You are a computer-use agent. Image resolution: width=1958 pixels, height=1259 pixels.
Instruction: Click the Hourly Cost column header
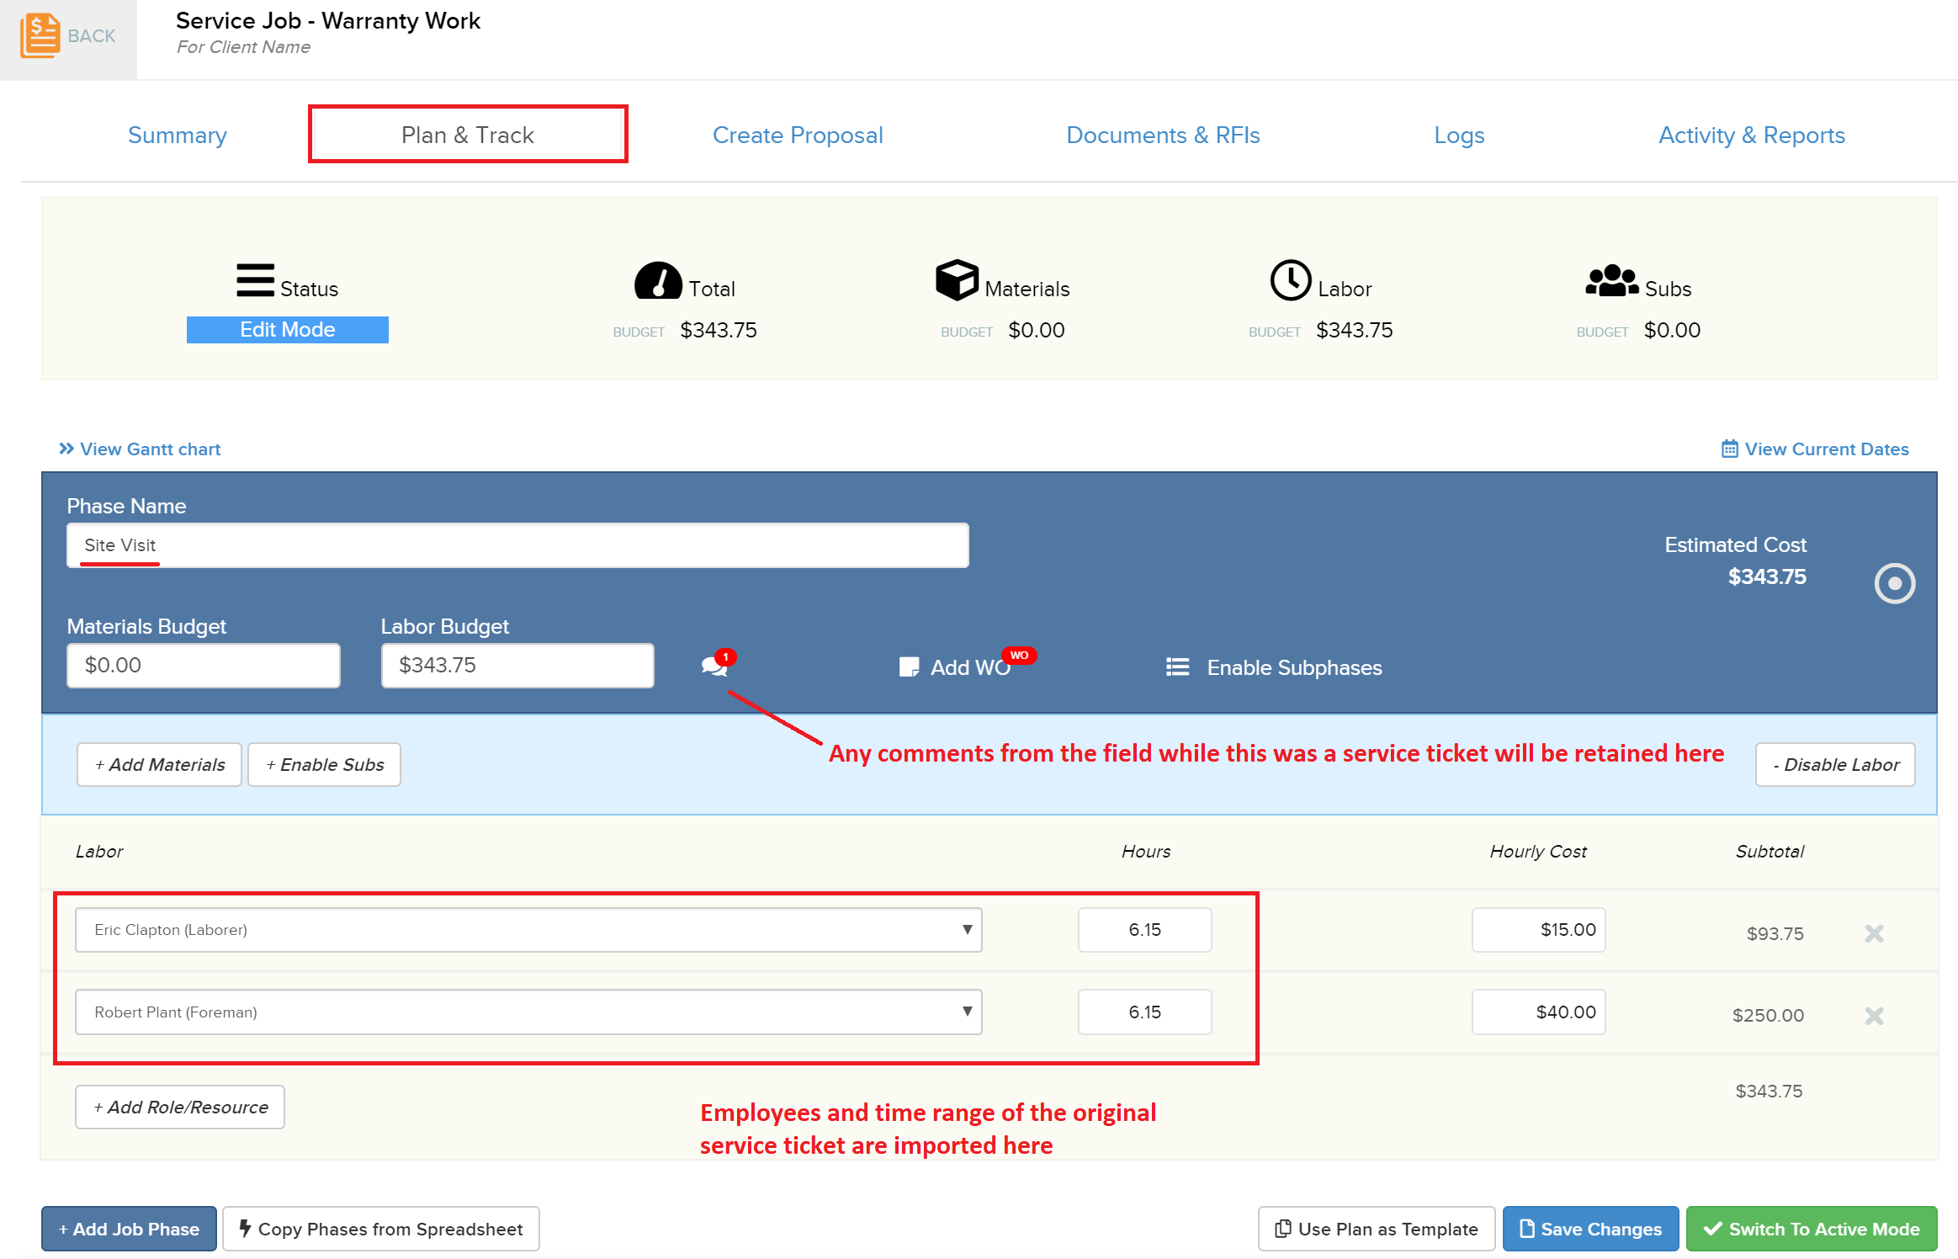pyautogui.click(x=1537, y=851)
